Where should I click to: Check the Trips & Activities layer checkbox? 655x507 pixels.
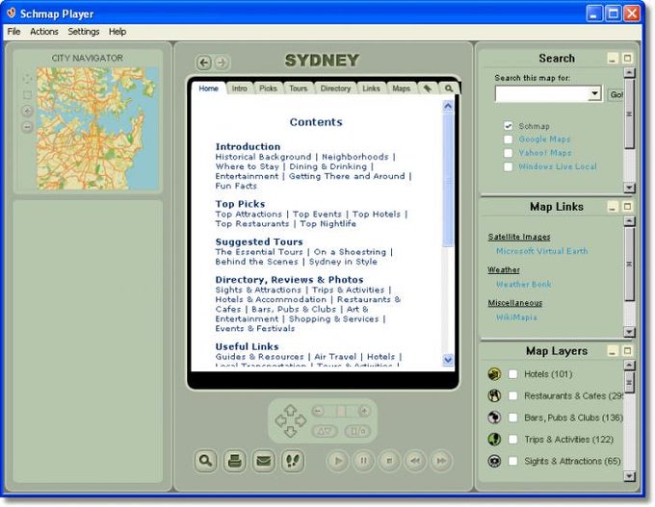coord(512,439)
